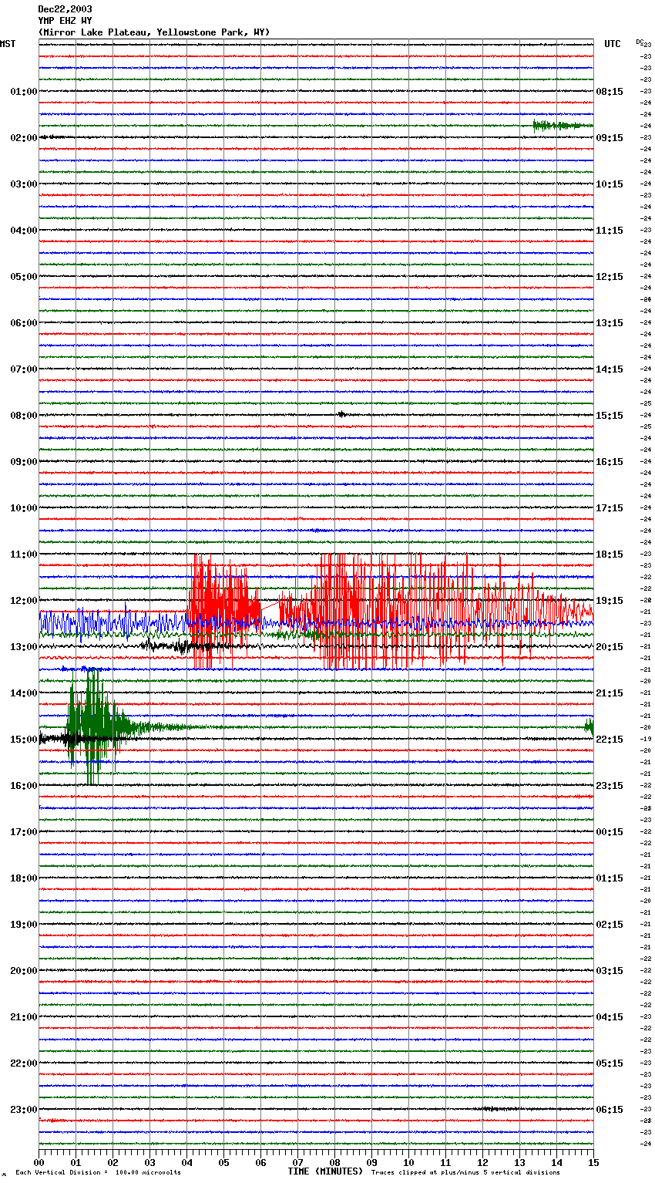Select the 16:00 MST time label
655x1183 pixels.
click(x=24, y=786)
